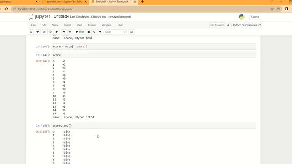Open the File menu
Image resolution: width=292 pixels, height=164 pixels.
(x=33, y=25)
